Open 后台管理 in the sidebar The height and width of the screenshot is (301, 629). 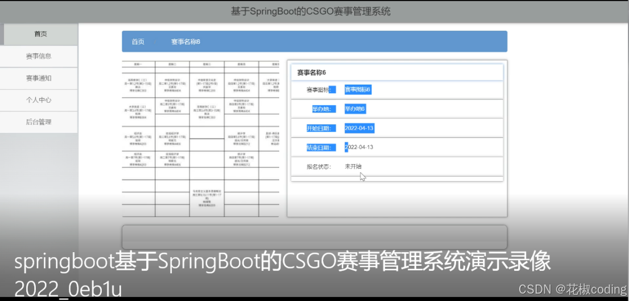pos(39,122)
